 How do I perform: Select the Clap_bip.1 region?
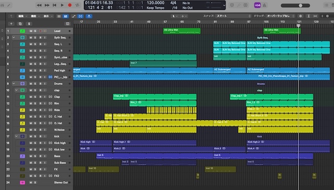(271, 97)
